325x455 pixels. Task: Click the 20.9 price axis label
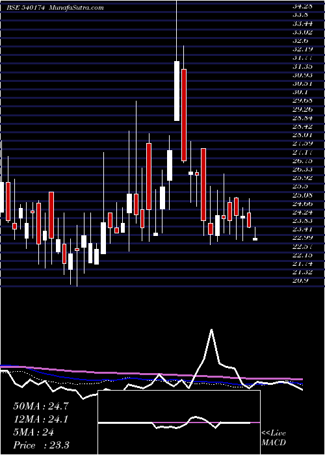click(x=300, y=281)
